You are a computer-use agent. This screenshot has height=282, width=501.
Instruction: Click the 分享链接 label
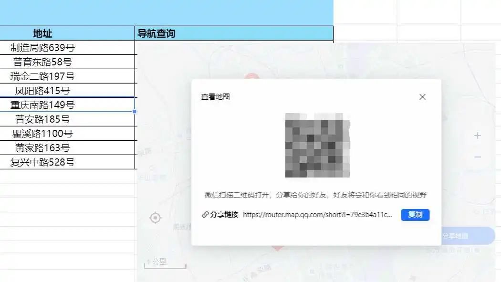(224, 215)
